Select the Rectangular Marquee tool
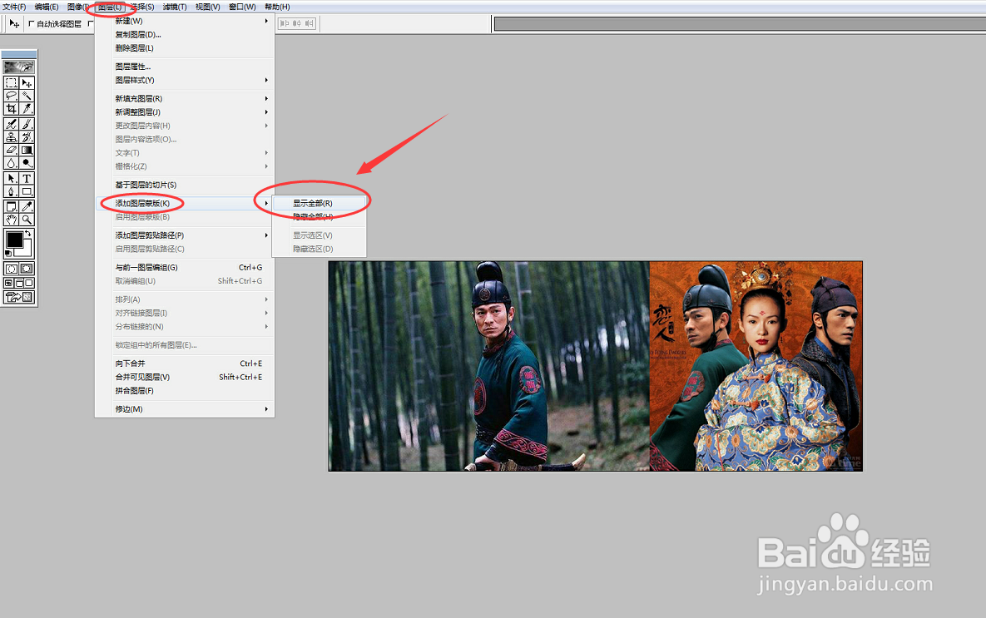This screenshot has width=986, height=618. pyautogui.click(x=12, y=83)
